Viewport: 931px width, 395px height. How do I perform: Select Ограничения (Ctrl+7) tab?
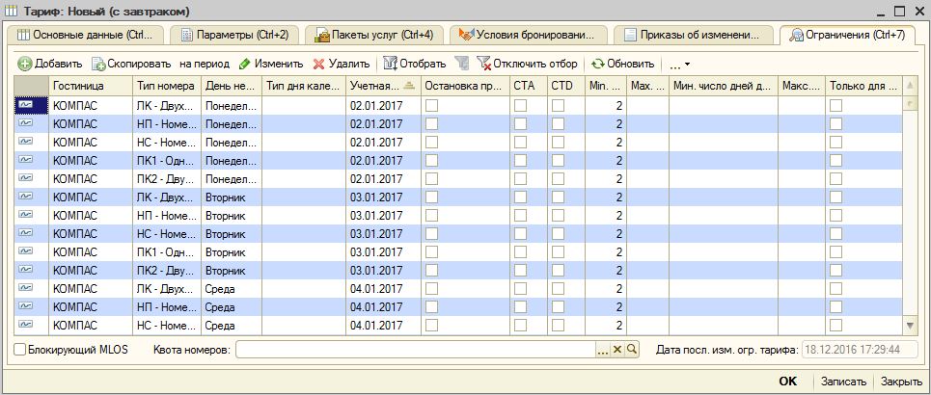point(847,35)
